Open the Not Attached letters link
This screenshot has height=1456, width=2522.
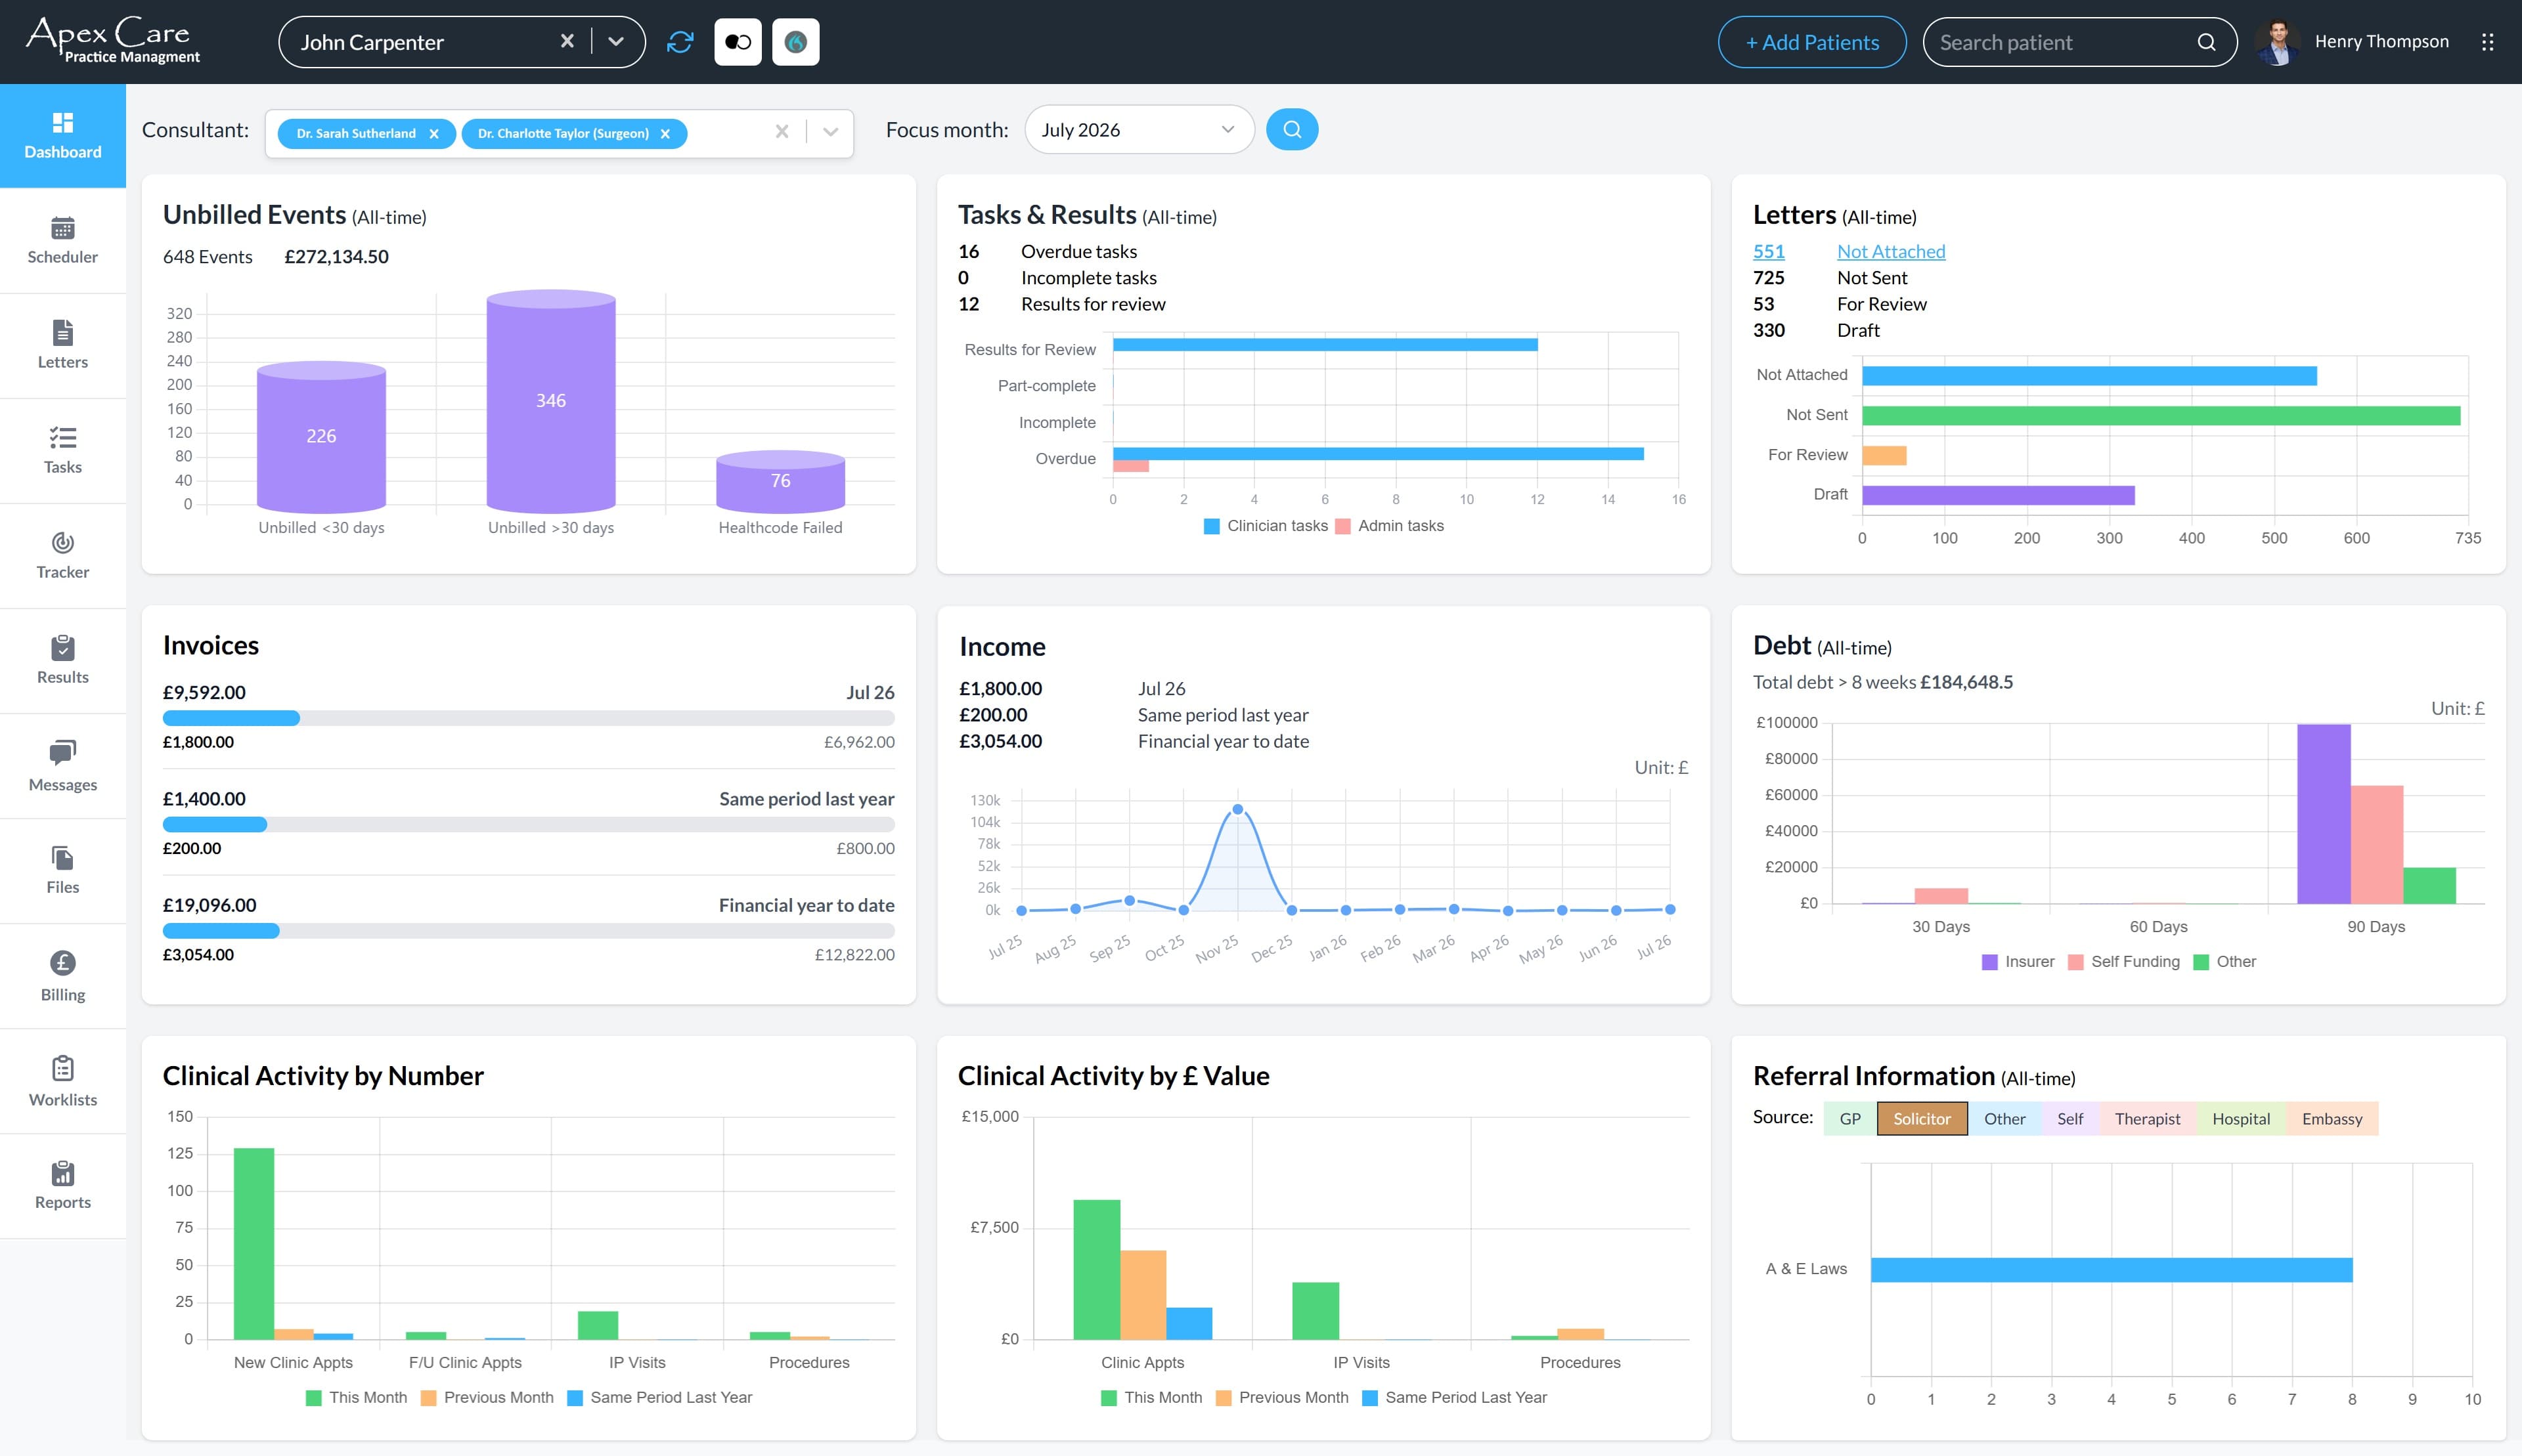click(1891, 251)
